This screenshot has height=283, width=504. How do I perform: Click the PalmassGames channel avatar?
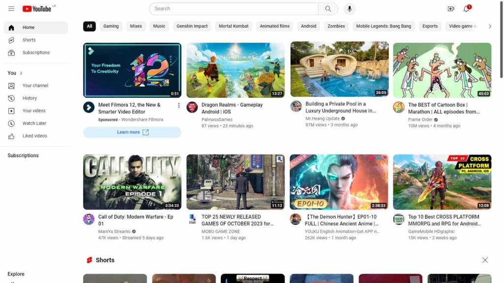192,107
